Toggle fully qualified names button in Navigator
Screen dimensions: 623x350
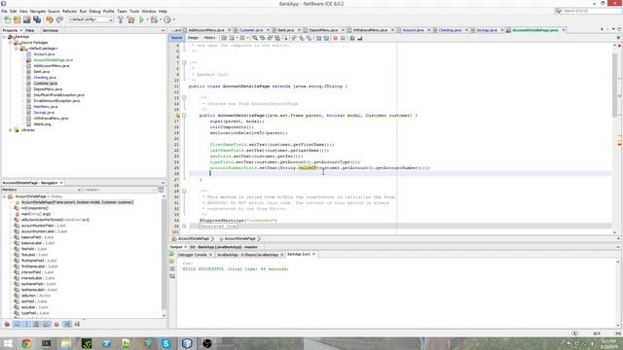click(56, 324)
